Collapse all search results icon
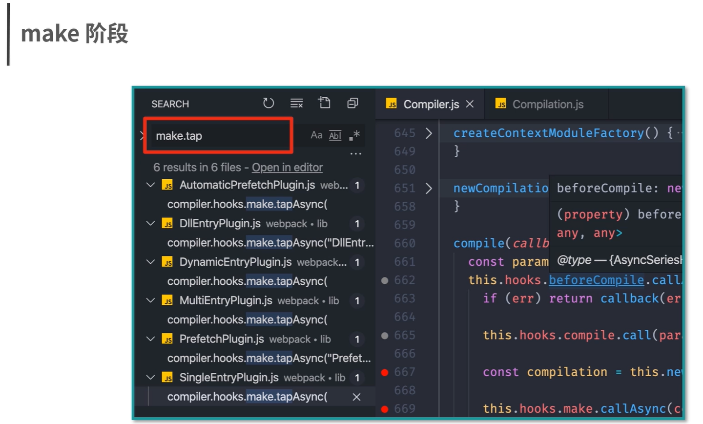This screenshot has height=424, width=703. (352, 103)
